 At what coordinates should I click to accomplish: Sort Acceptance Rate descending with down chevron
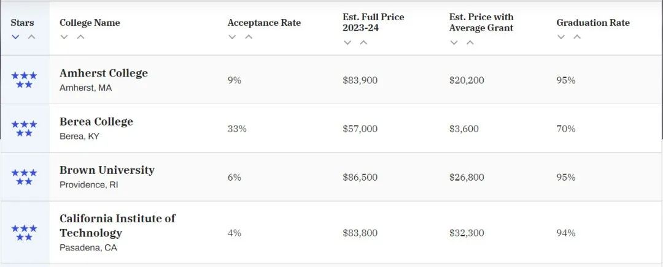[231, 37]
